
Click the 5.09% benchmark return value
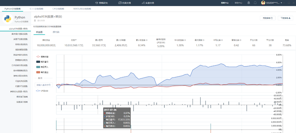(161, 46)
